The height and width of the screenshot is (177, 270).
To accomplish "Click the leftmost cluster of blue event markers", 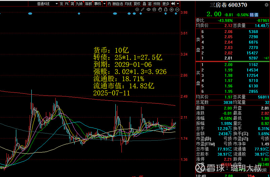I will tap(30, 13).
